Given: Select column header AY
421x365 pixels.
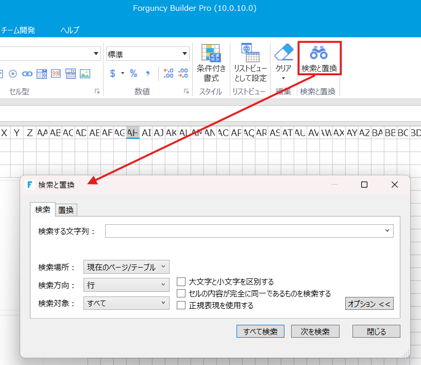Looking at the screenshot, I should 352,132.
